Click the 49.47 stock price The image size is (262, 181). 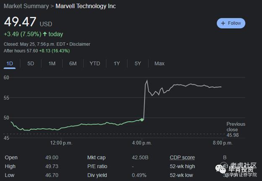(x=20, y=22)
